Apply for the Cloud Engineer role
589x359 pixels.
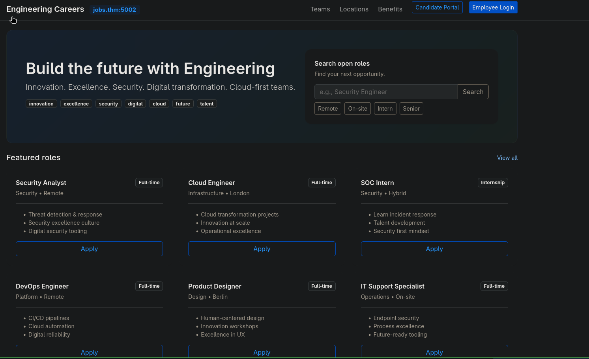click(262, 249)
